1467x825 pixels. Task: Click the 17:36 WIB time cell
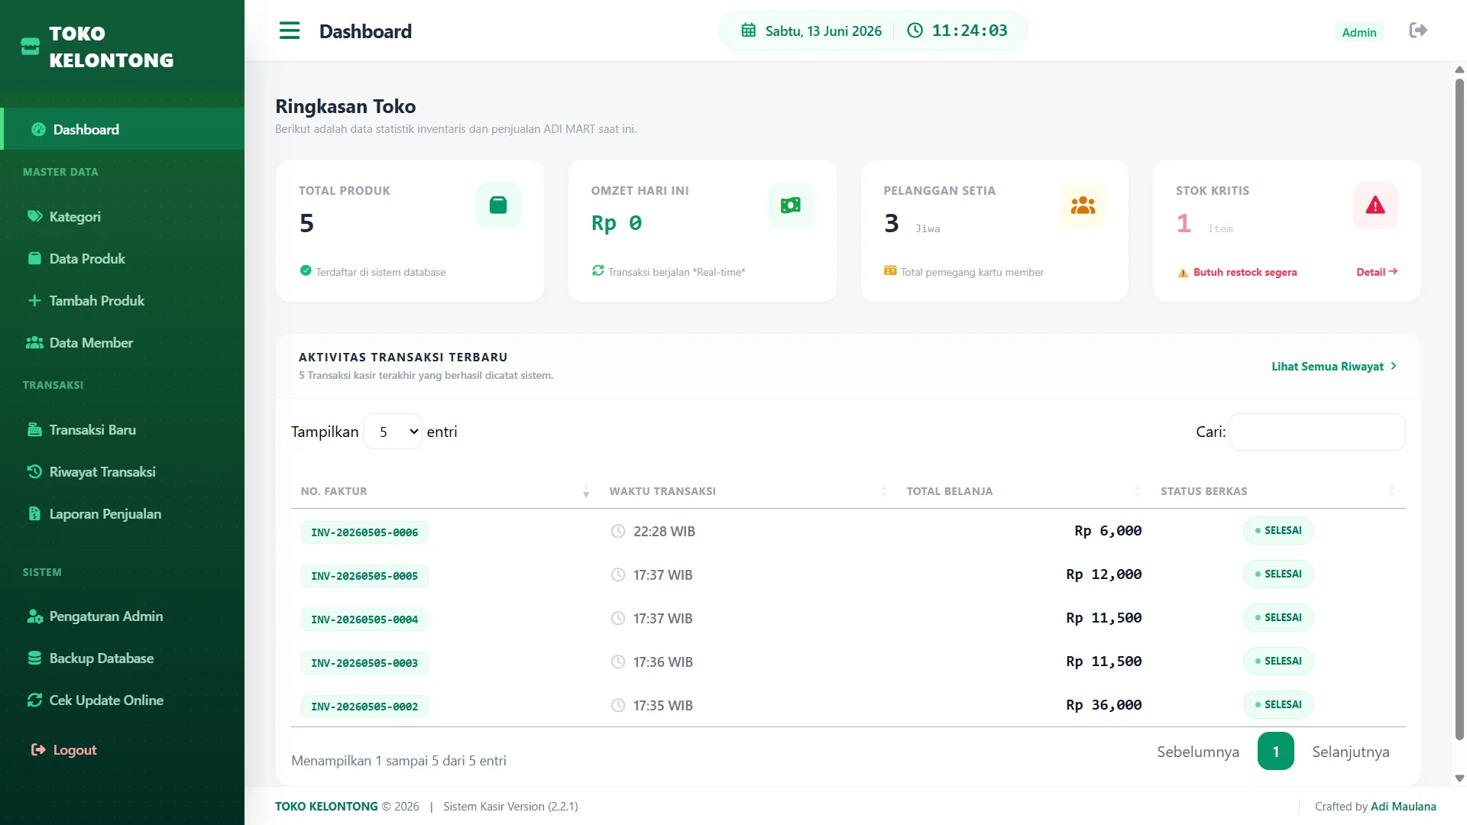tap(663, 662)
